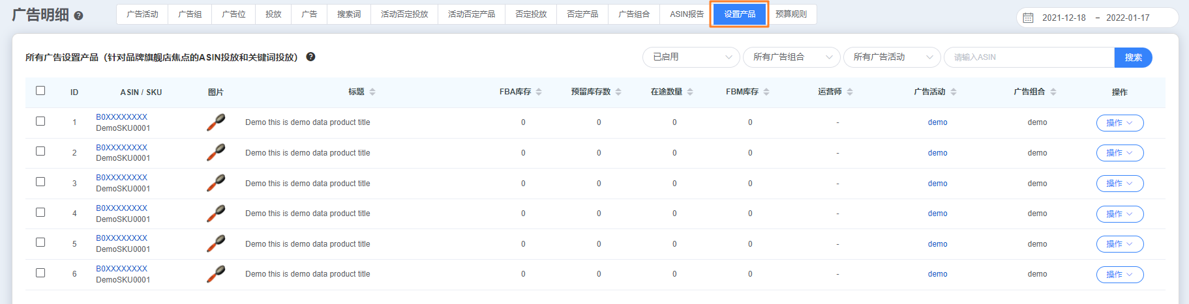Image resolution: width=1189 pixels, height=304 pixels.
Task: Select the checkbox for row 6
Action: click(x=40, y=273)
